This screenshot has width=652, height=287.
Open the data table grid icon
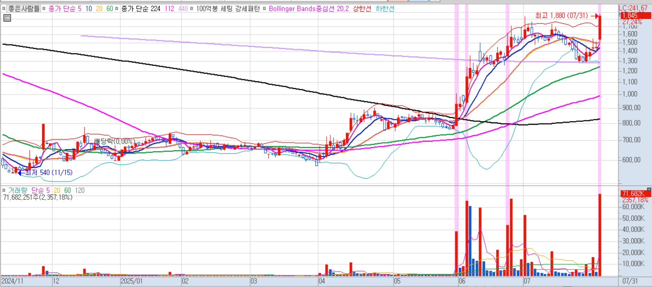(7, 18)
